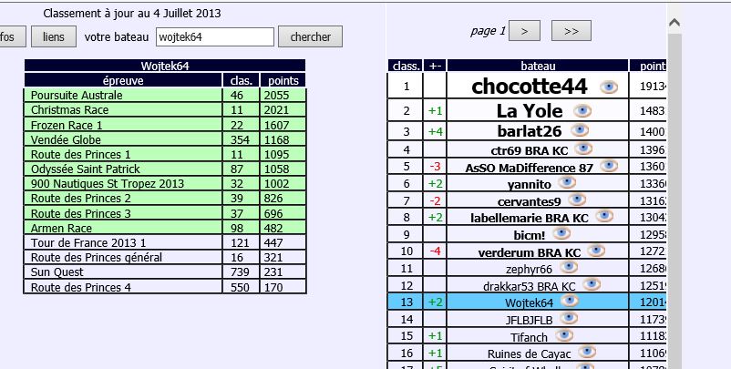Select the Frozen Race 1 row
The image size is (731, 369).
point(165,125)
